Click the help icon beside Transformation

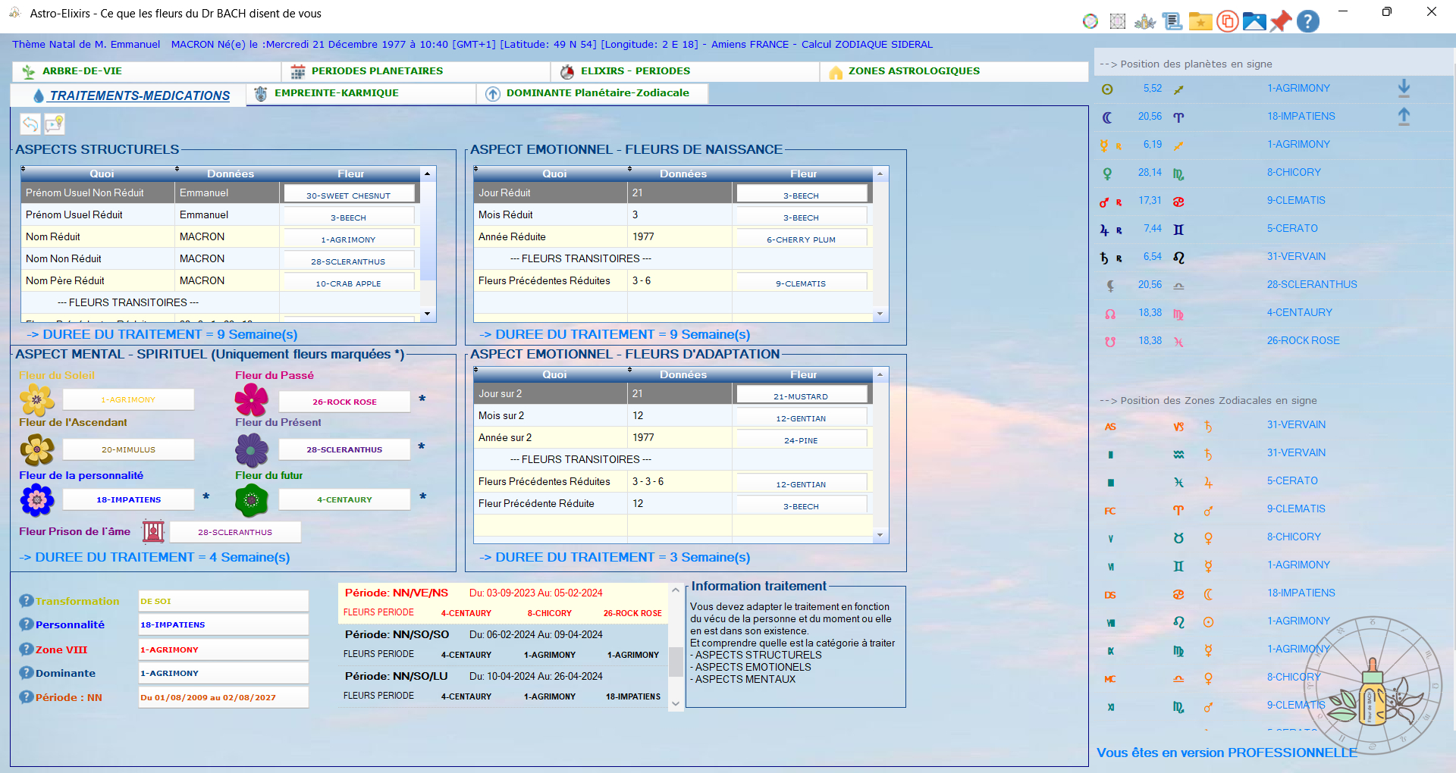coord(27,600)
